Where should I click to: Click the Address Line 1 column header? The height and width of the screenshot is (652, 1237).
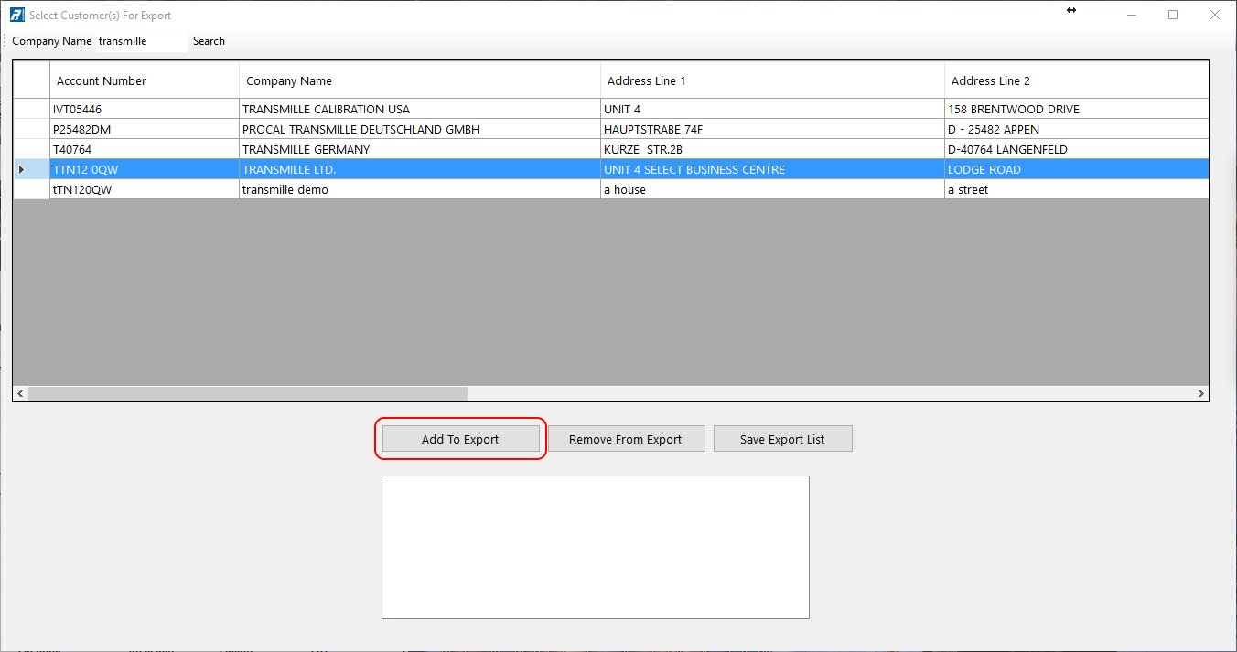coord(772,80)
